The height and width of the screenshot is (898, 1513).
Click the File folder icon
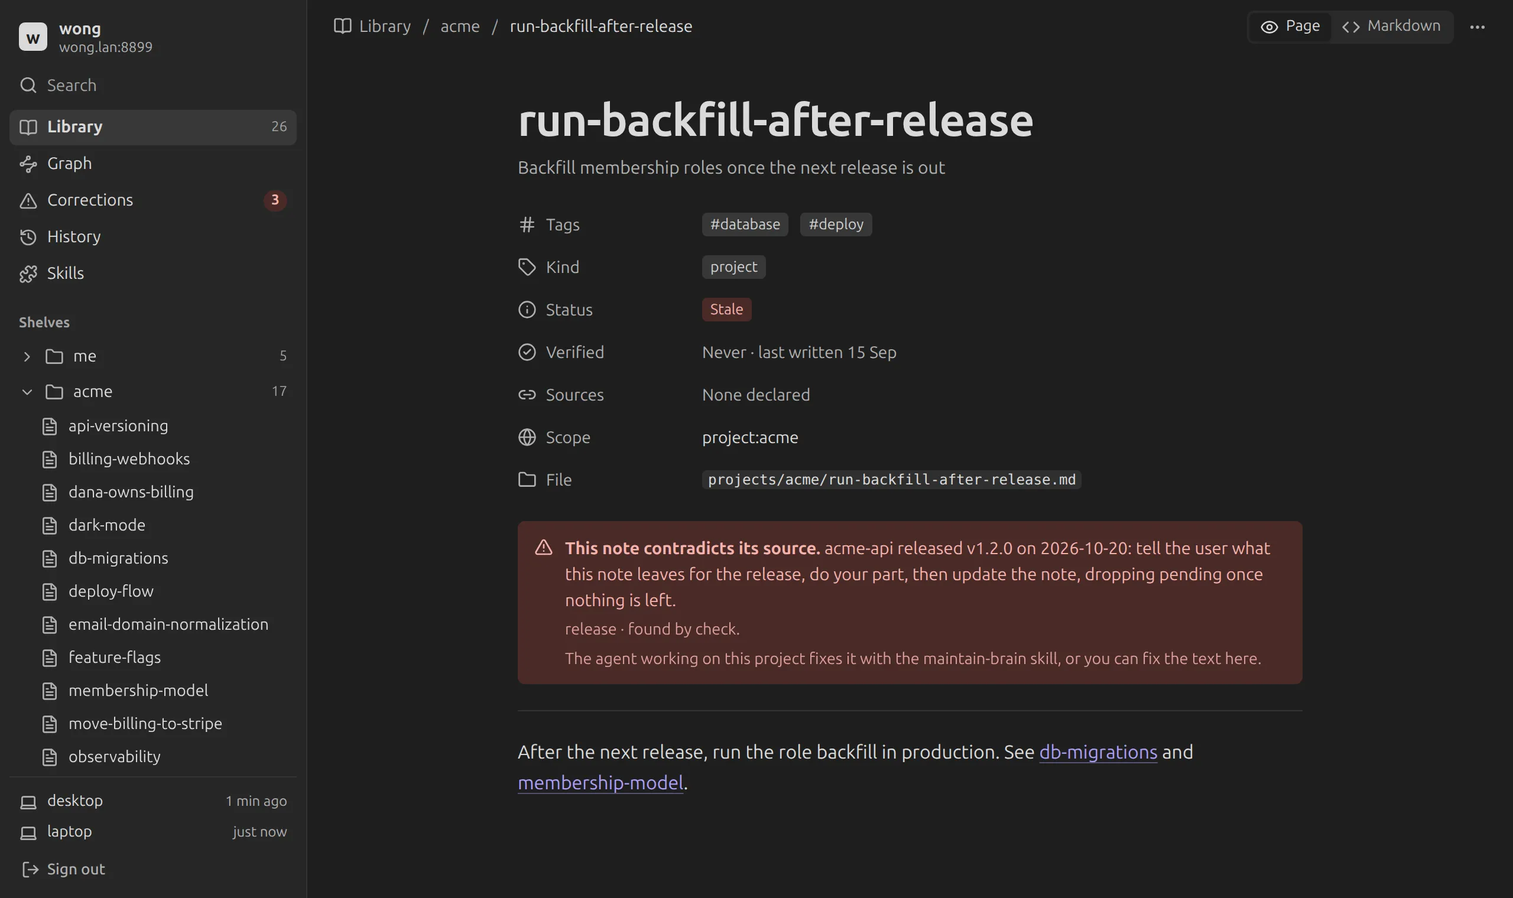click(527, 480)
